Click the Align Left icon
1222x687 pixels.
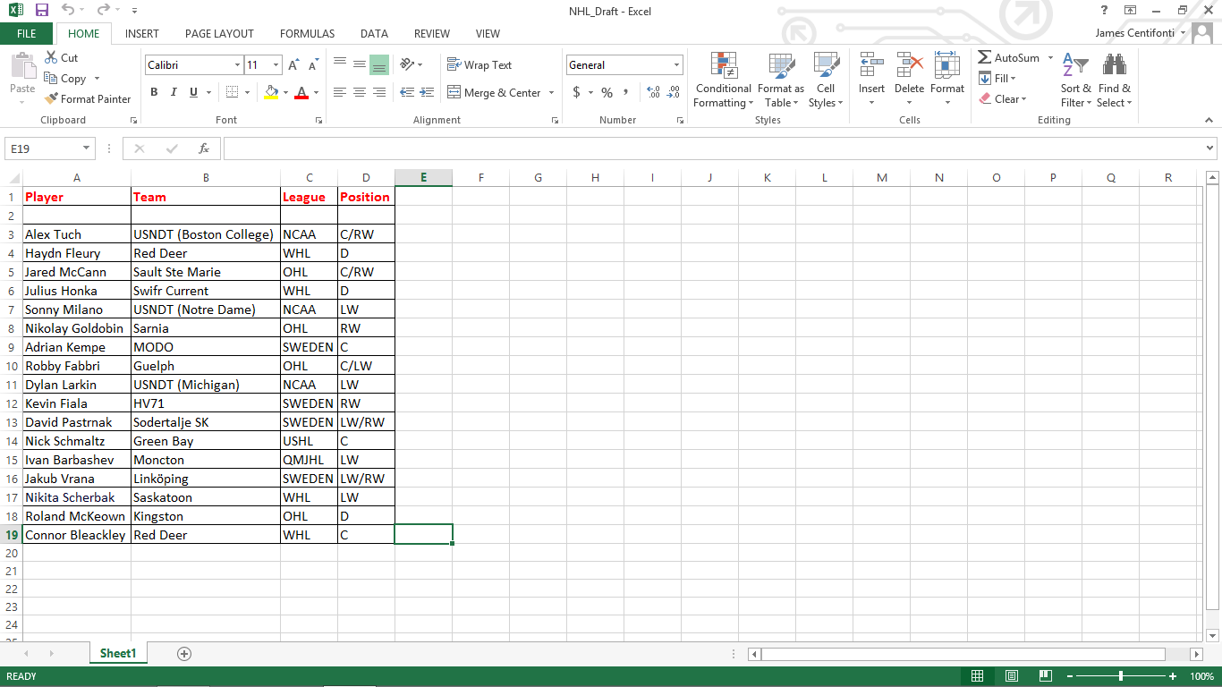click(340, 92)
